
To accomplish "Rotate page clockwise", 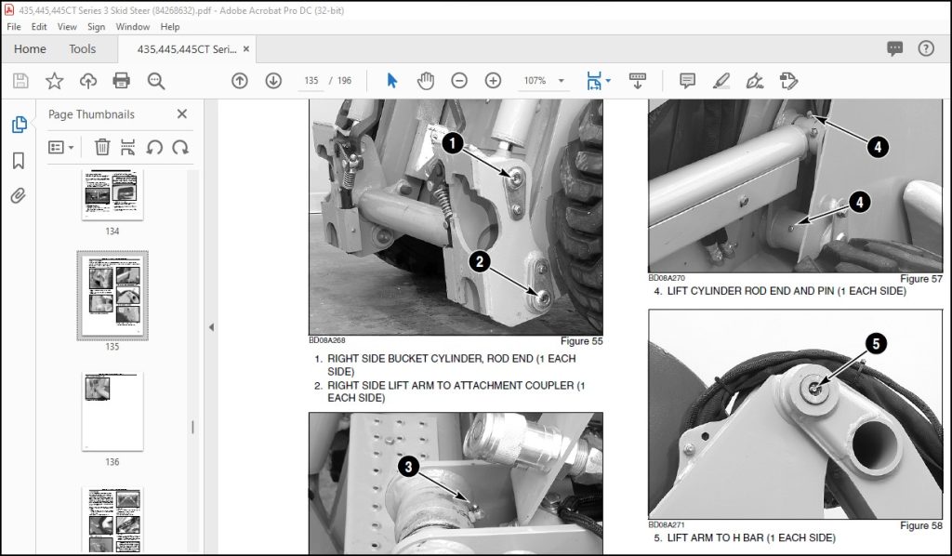I will 180,147.
